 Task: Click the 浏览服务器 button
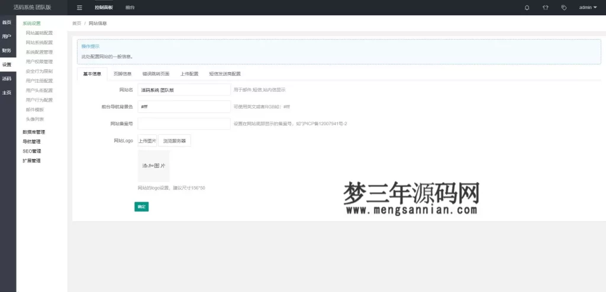tap(175, 141)
